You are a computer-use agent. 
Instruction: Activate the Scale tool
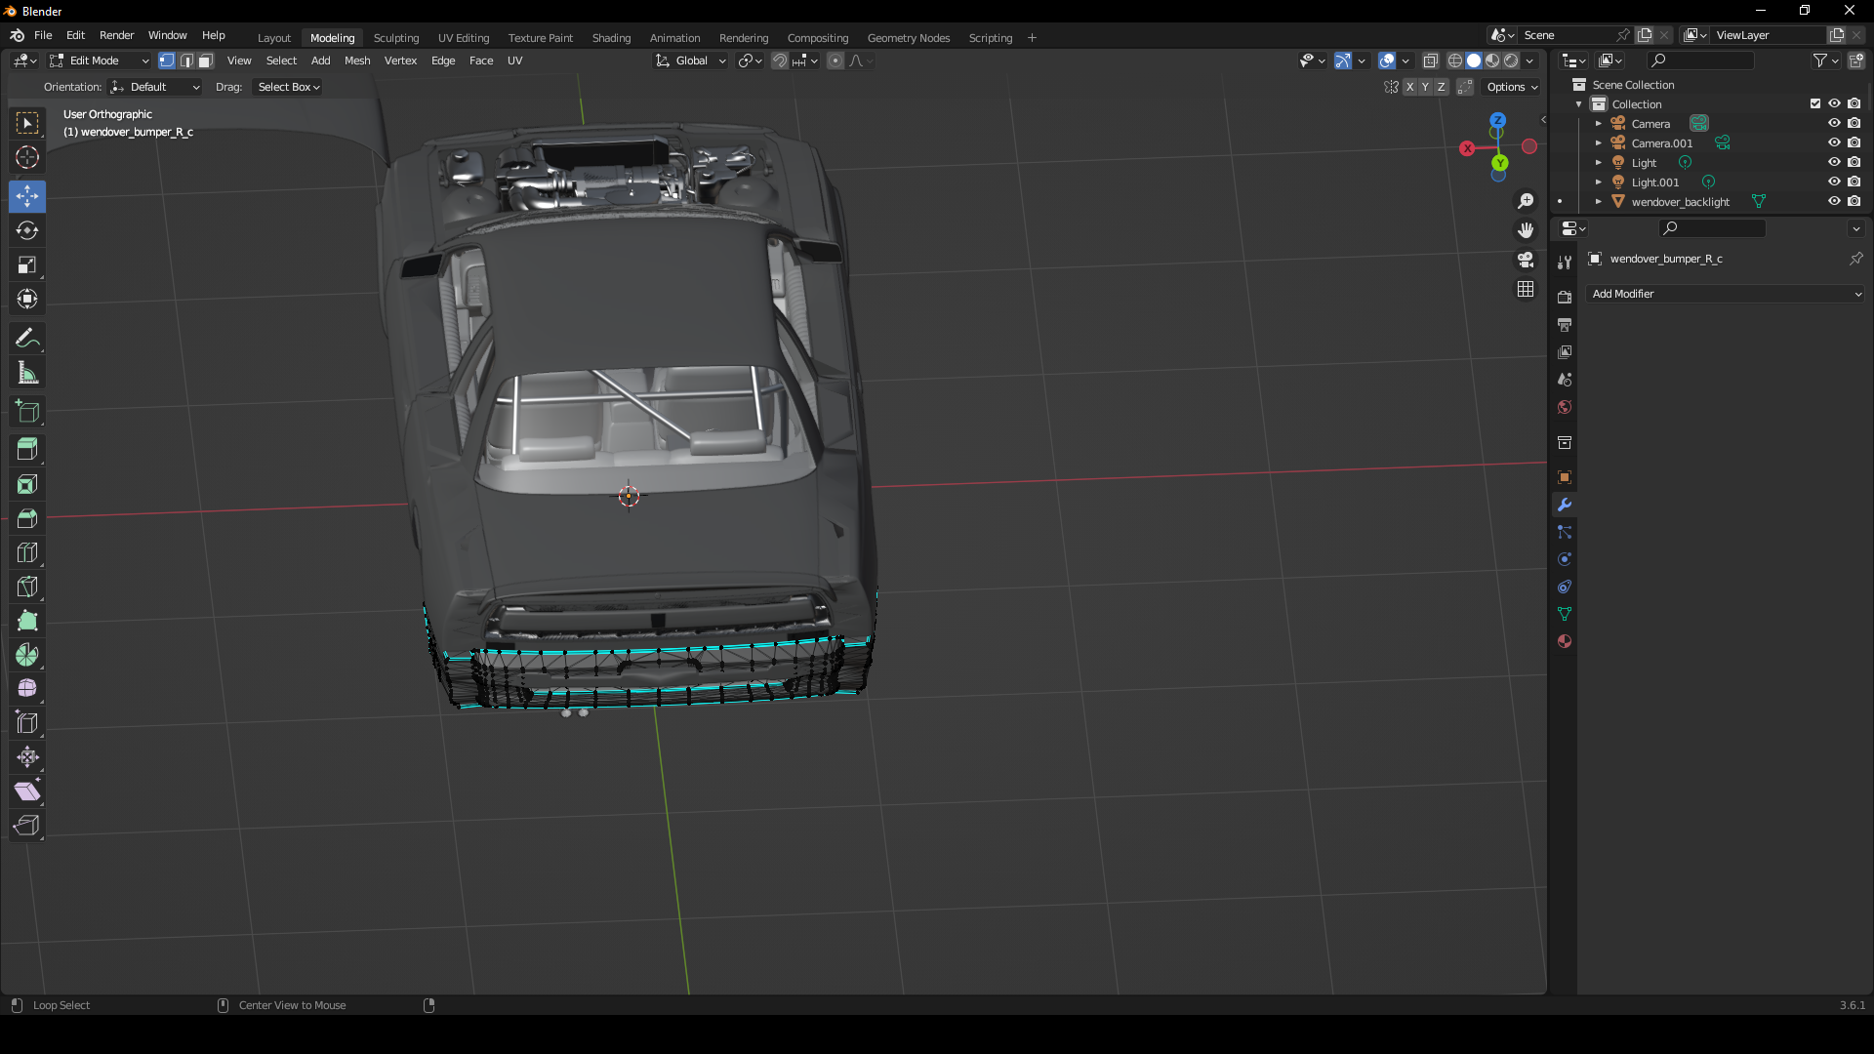(x=27, y=264)
